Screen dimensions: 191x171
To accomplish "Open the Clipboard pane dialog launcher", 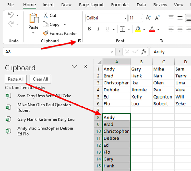I will 80,41.
